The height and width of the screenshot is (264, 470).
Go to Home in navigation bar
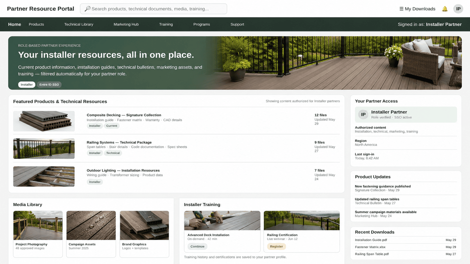(x=15, y=24)
